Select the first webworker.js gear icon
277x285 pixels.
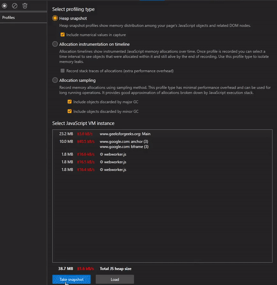(x=102, y=155)
